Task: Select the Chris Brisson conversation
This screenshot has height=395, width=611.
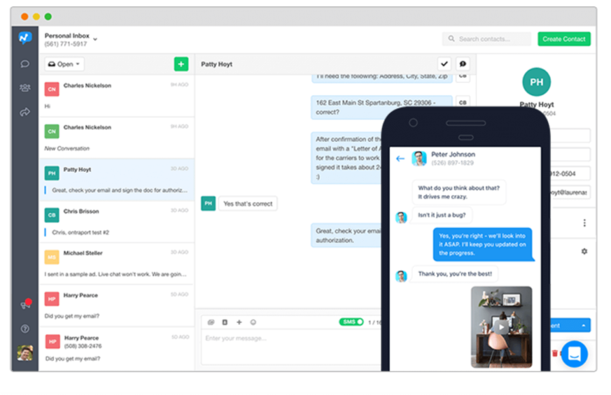Action: click(116, 221)
